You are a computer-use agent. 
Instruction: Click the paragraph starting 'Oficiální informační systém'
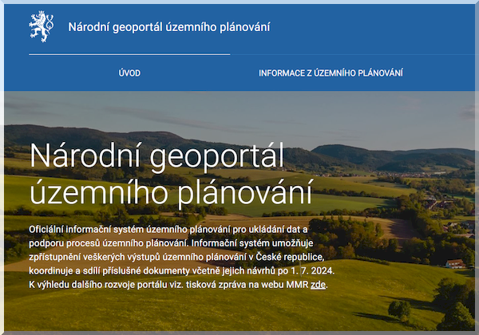[x=182, y=257]
